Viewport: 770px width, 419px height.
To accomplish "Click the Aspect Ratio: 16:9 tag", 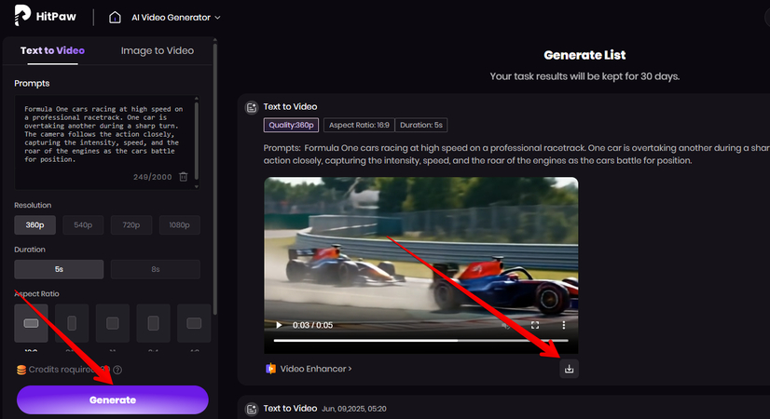I will [359, 125].
